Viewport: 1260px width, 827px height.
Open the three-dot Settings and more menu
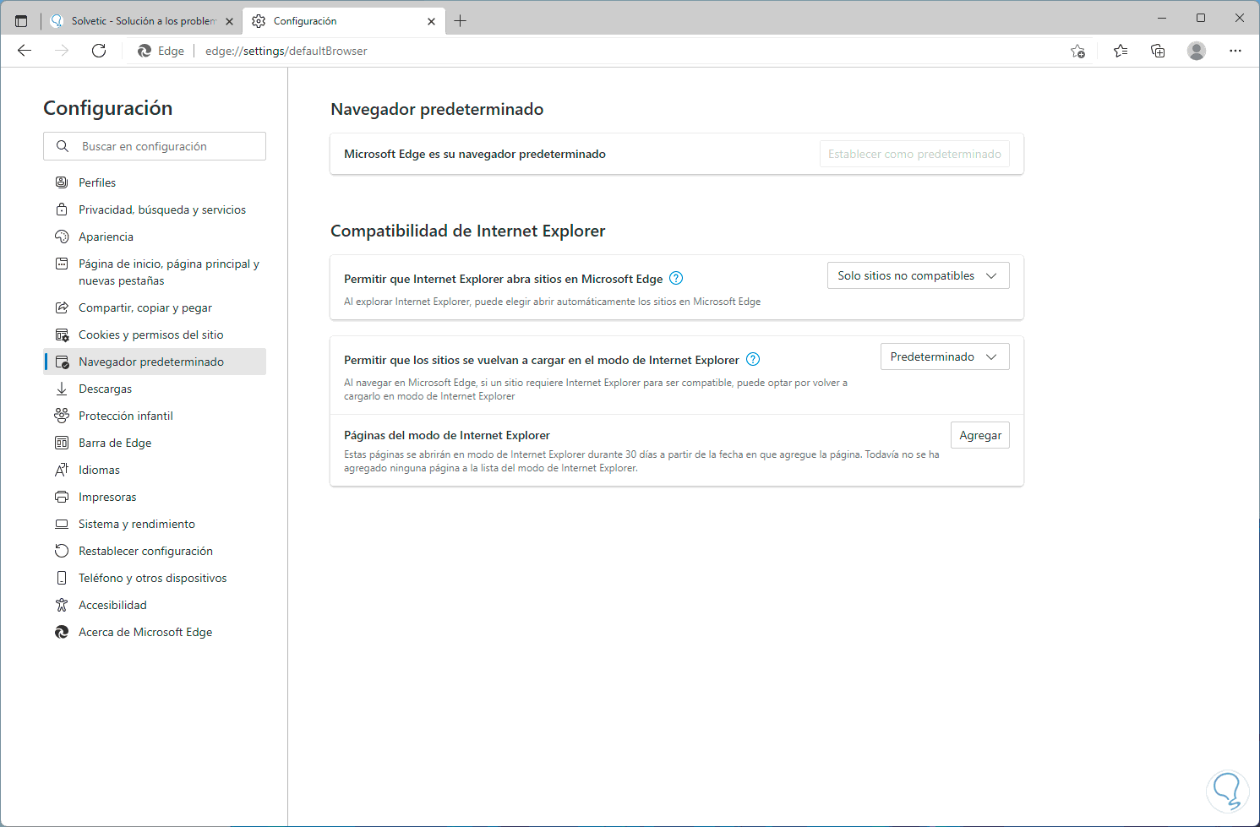(x=1235, y=51)
